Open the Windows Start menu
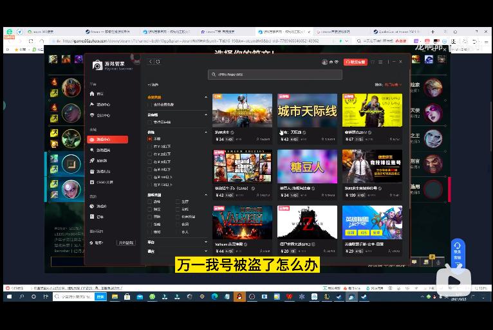The height and width of the screenshot is (330, 493). 9,297
